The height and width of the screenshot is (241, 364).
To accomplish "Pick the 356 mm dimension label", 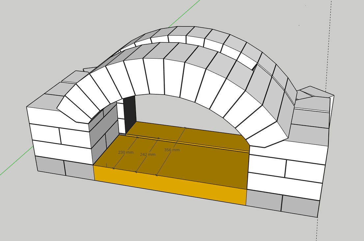I will pos(172,150).
